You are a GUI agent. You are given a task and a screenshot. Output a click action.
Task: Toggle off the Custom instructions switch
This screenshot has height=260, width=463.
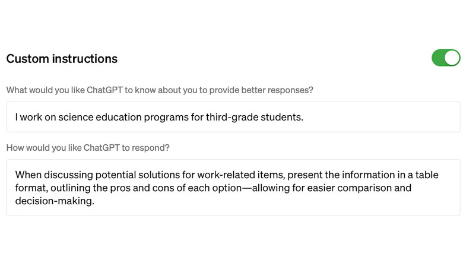click(446, 58)
